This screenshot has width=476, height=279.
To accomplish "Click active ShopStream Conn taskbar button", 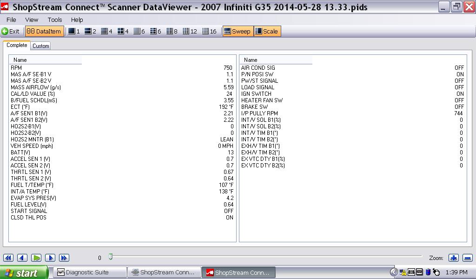I will pyautogui.click(x=238, y=272).
